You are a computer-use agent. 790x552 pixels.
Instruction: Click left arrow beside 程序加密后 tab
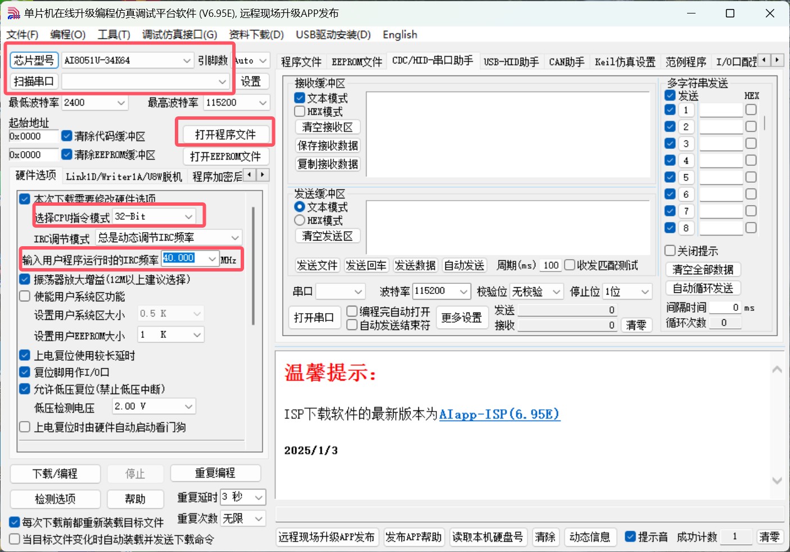pos(251,175)
